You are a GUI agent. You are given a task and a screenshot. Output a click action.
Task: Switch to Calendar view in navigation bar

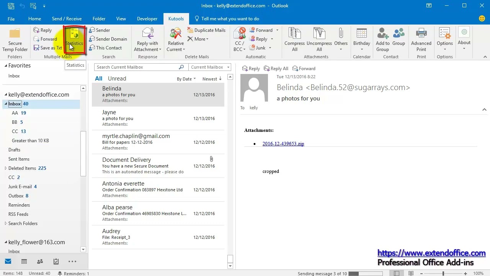(x=24, y=261)
